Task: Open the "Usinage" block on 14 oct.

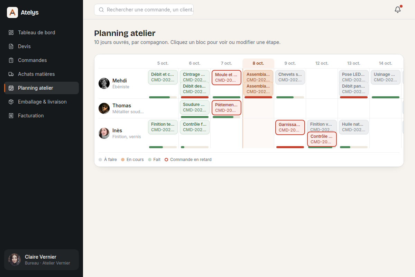Action: [x=386, y=77]
